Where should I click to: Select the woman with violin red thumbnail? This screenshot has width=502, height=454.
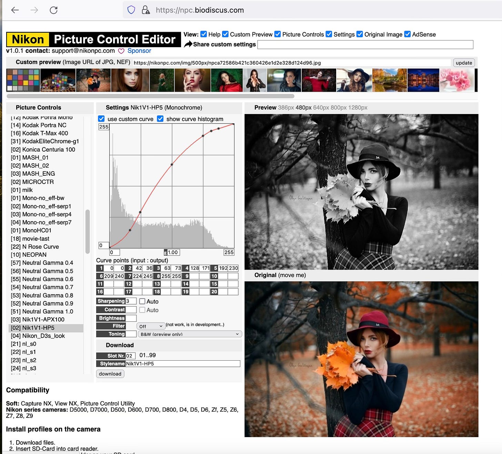point(319,80)
